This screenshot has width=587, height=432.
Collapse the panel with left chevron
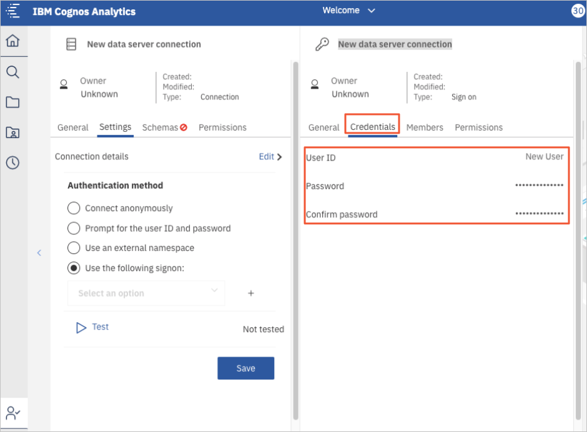pos(39,253)
